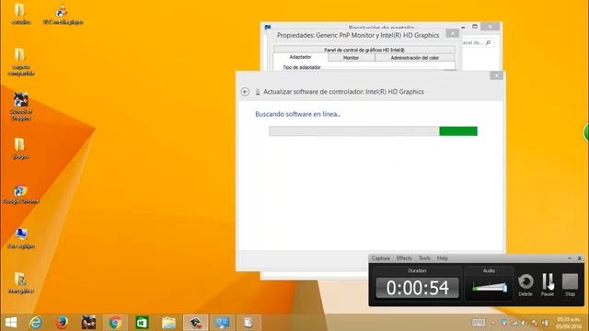This screenshot has width=589, height=331.
Task: Open the recorder's Help menu
Action: (443, 258)
